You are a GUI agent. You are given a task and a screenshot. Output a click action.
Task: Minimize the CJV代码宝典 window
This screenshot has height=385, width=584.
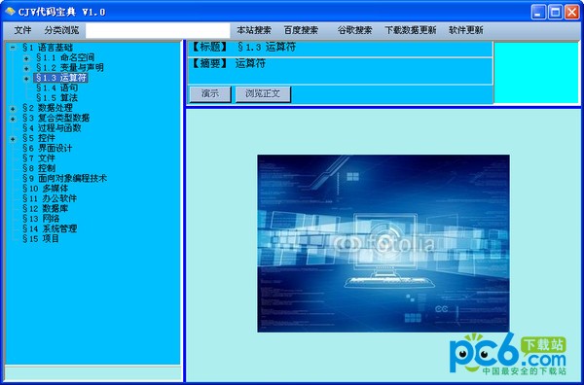click(x=538, y=12)
